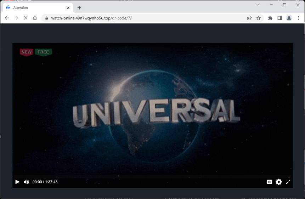Image resolution: width=305 pixels, height=199 pixels.
Task: Bookmark this page with the star
Action: point(259,18)
